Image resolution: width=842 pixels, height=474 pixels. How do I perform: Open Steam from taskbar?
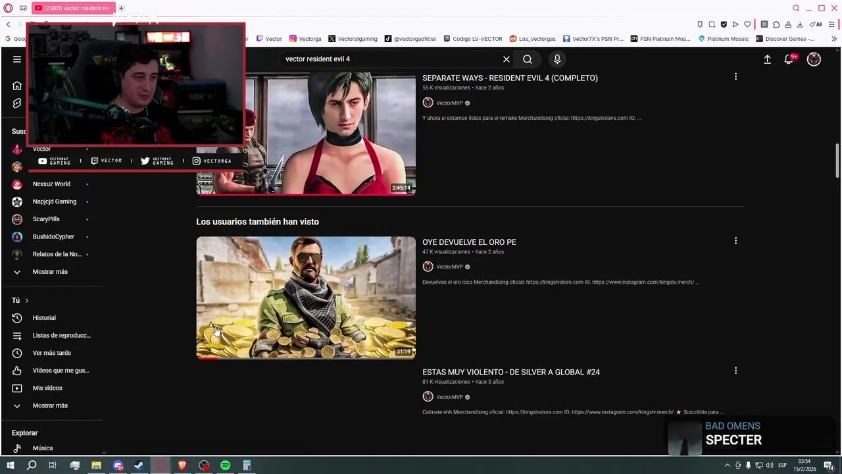pos(139,465)
